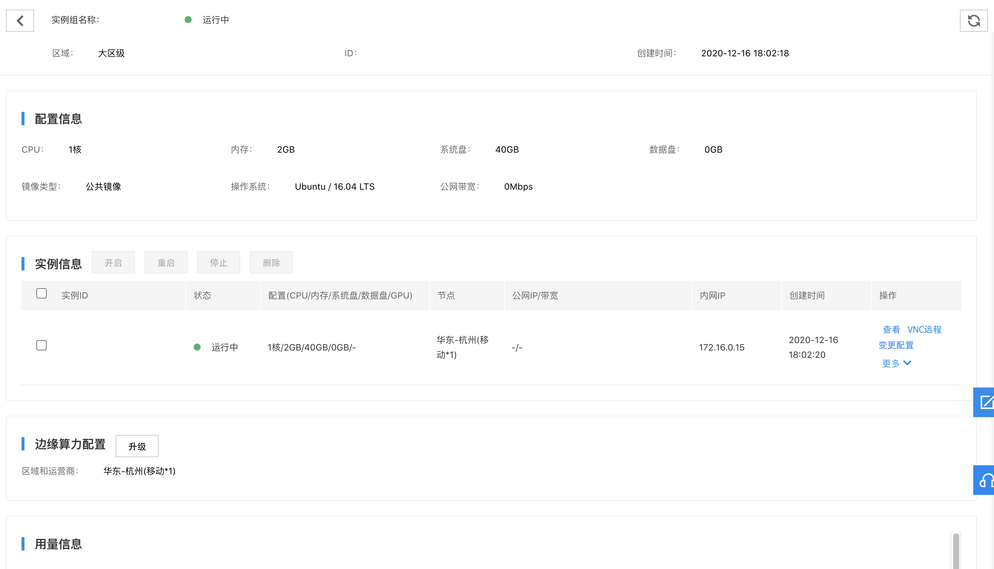Click the back arrow icon
Viewport: 994px width, 569px height.
click(x=20, y=21)
